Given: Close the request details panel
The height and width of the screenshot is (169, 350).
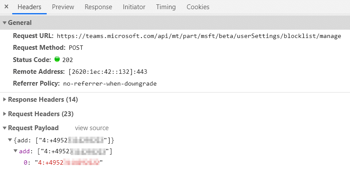Looking at the screenshot, I should (x=7, y=7).
